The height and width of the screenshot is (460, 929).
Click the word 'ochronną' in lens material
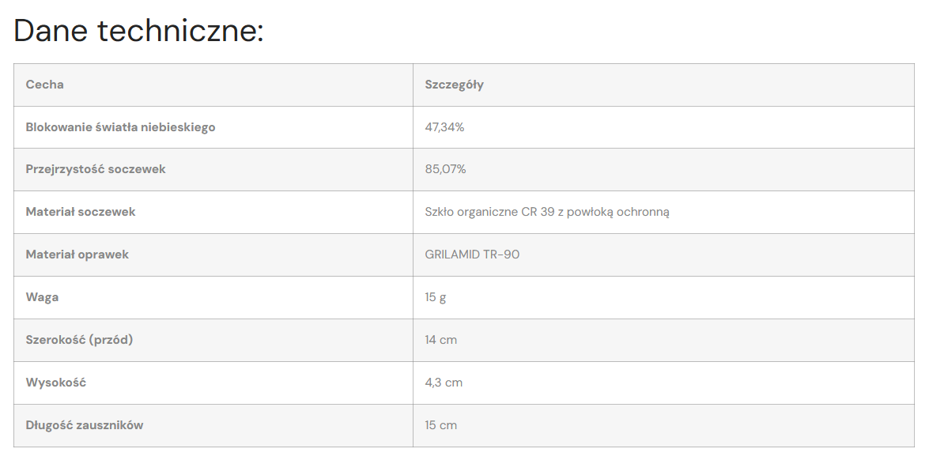644,212
